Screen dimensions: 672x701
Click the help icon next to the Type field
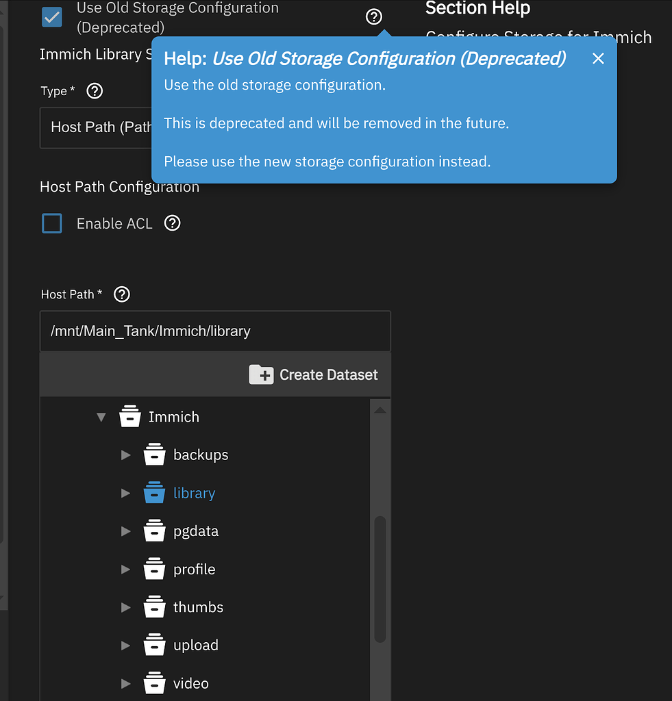pyautogui.click(x=95, y=90)
